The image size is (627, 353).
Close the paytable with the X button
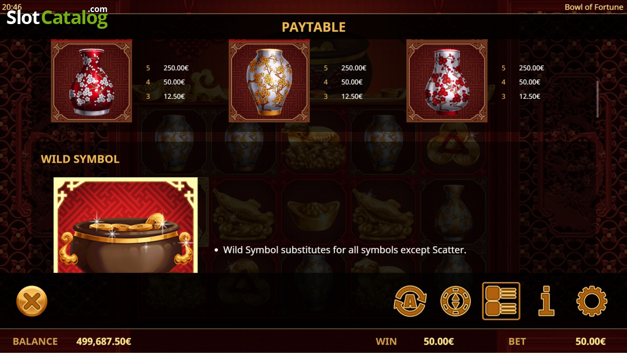click(32, 301)
